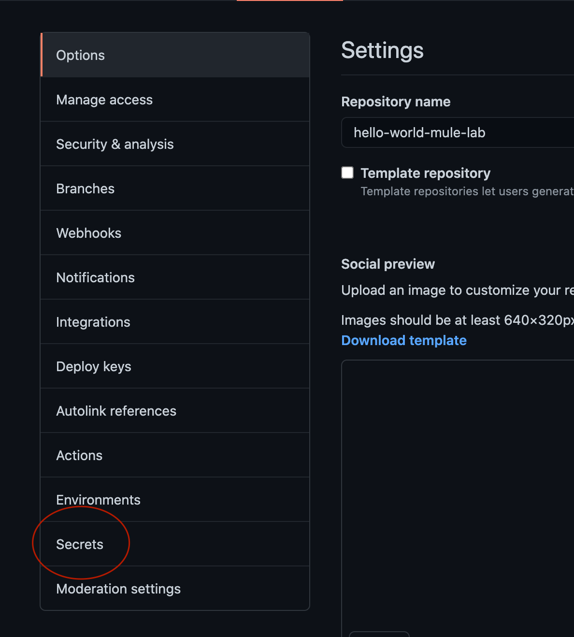This screenshot has width=574, height=637.
Task: Select Branches in the settings sidebar
Action: 86,188
